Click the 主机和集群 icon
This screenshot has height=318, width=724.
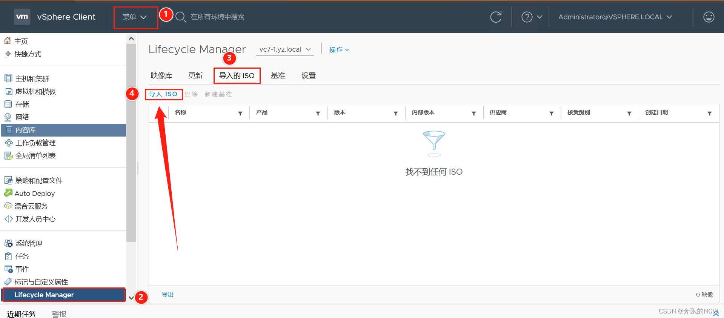click(8, 78)
